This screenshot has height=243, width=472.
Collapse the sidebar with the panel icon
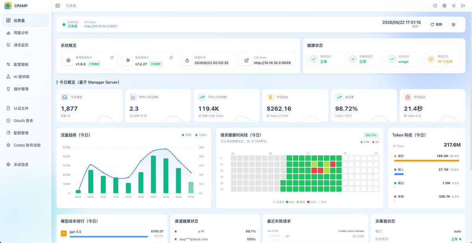point(58,6)
